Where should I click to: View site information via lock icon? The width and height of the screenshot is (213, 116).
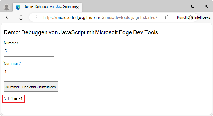(36, 17)
